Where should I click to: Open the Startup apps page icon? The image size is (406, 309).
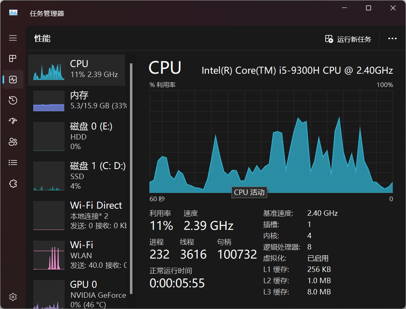pyautogui.click(x=13, y=121)
